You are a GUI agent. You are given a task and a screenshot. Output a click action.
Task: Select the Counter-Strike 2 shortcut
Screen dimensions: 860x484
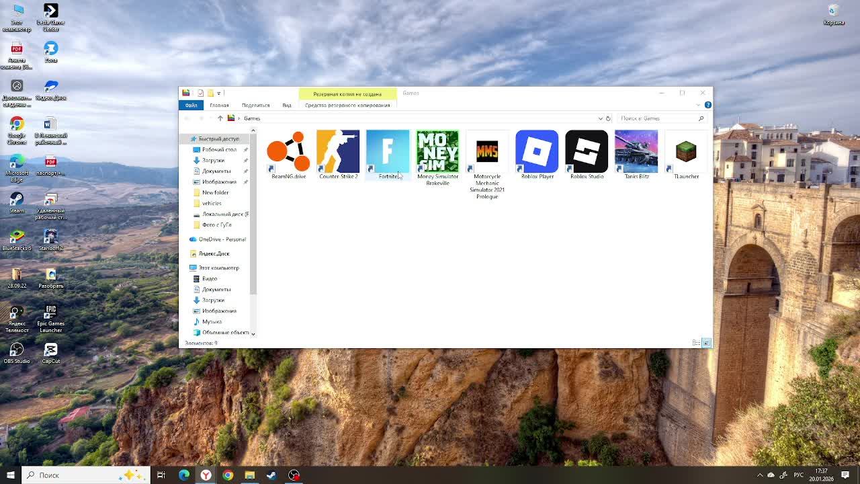point(338,155)
